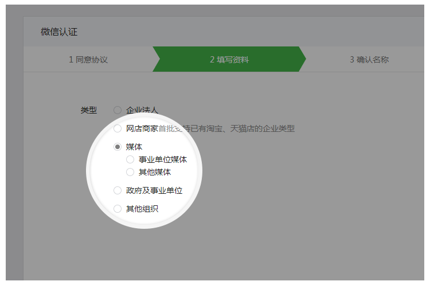Click the 类型 field label

89,110
